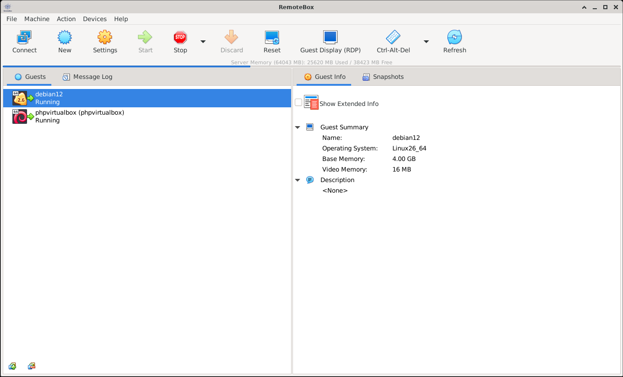Click the Show Extended Info document icon
623x377 pixels.
pyautogui.click(x=311, y=103)
